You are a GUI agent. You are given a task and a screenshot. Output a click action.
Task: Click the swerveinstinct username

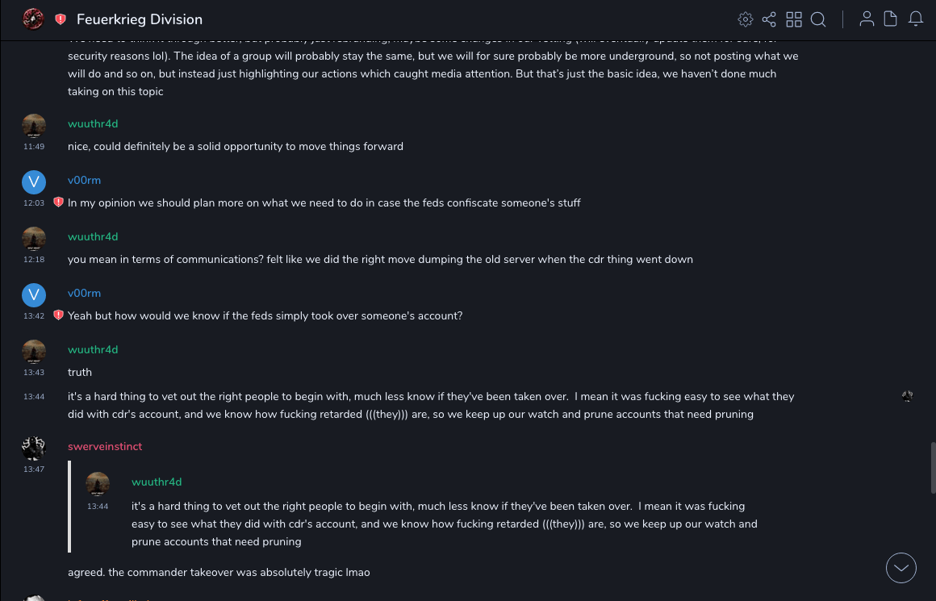point(105,446)
